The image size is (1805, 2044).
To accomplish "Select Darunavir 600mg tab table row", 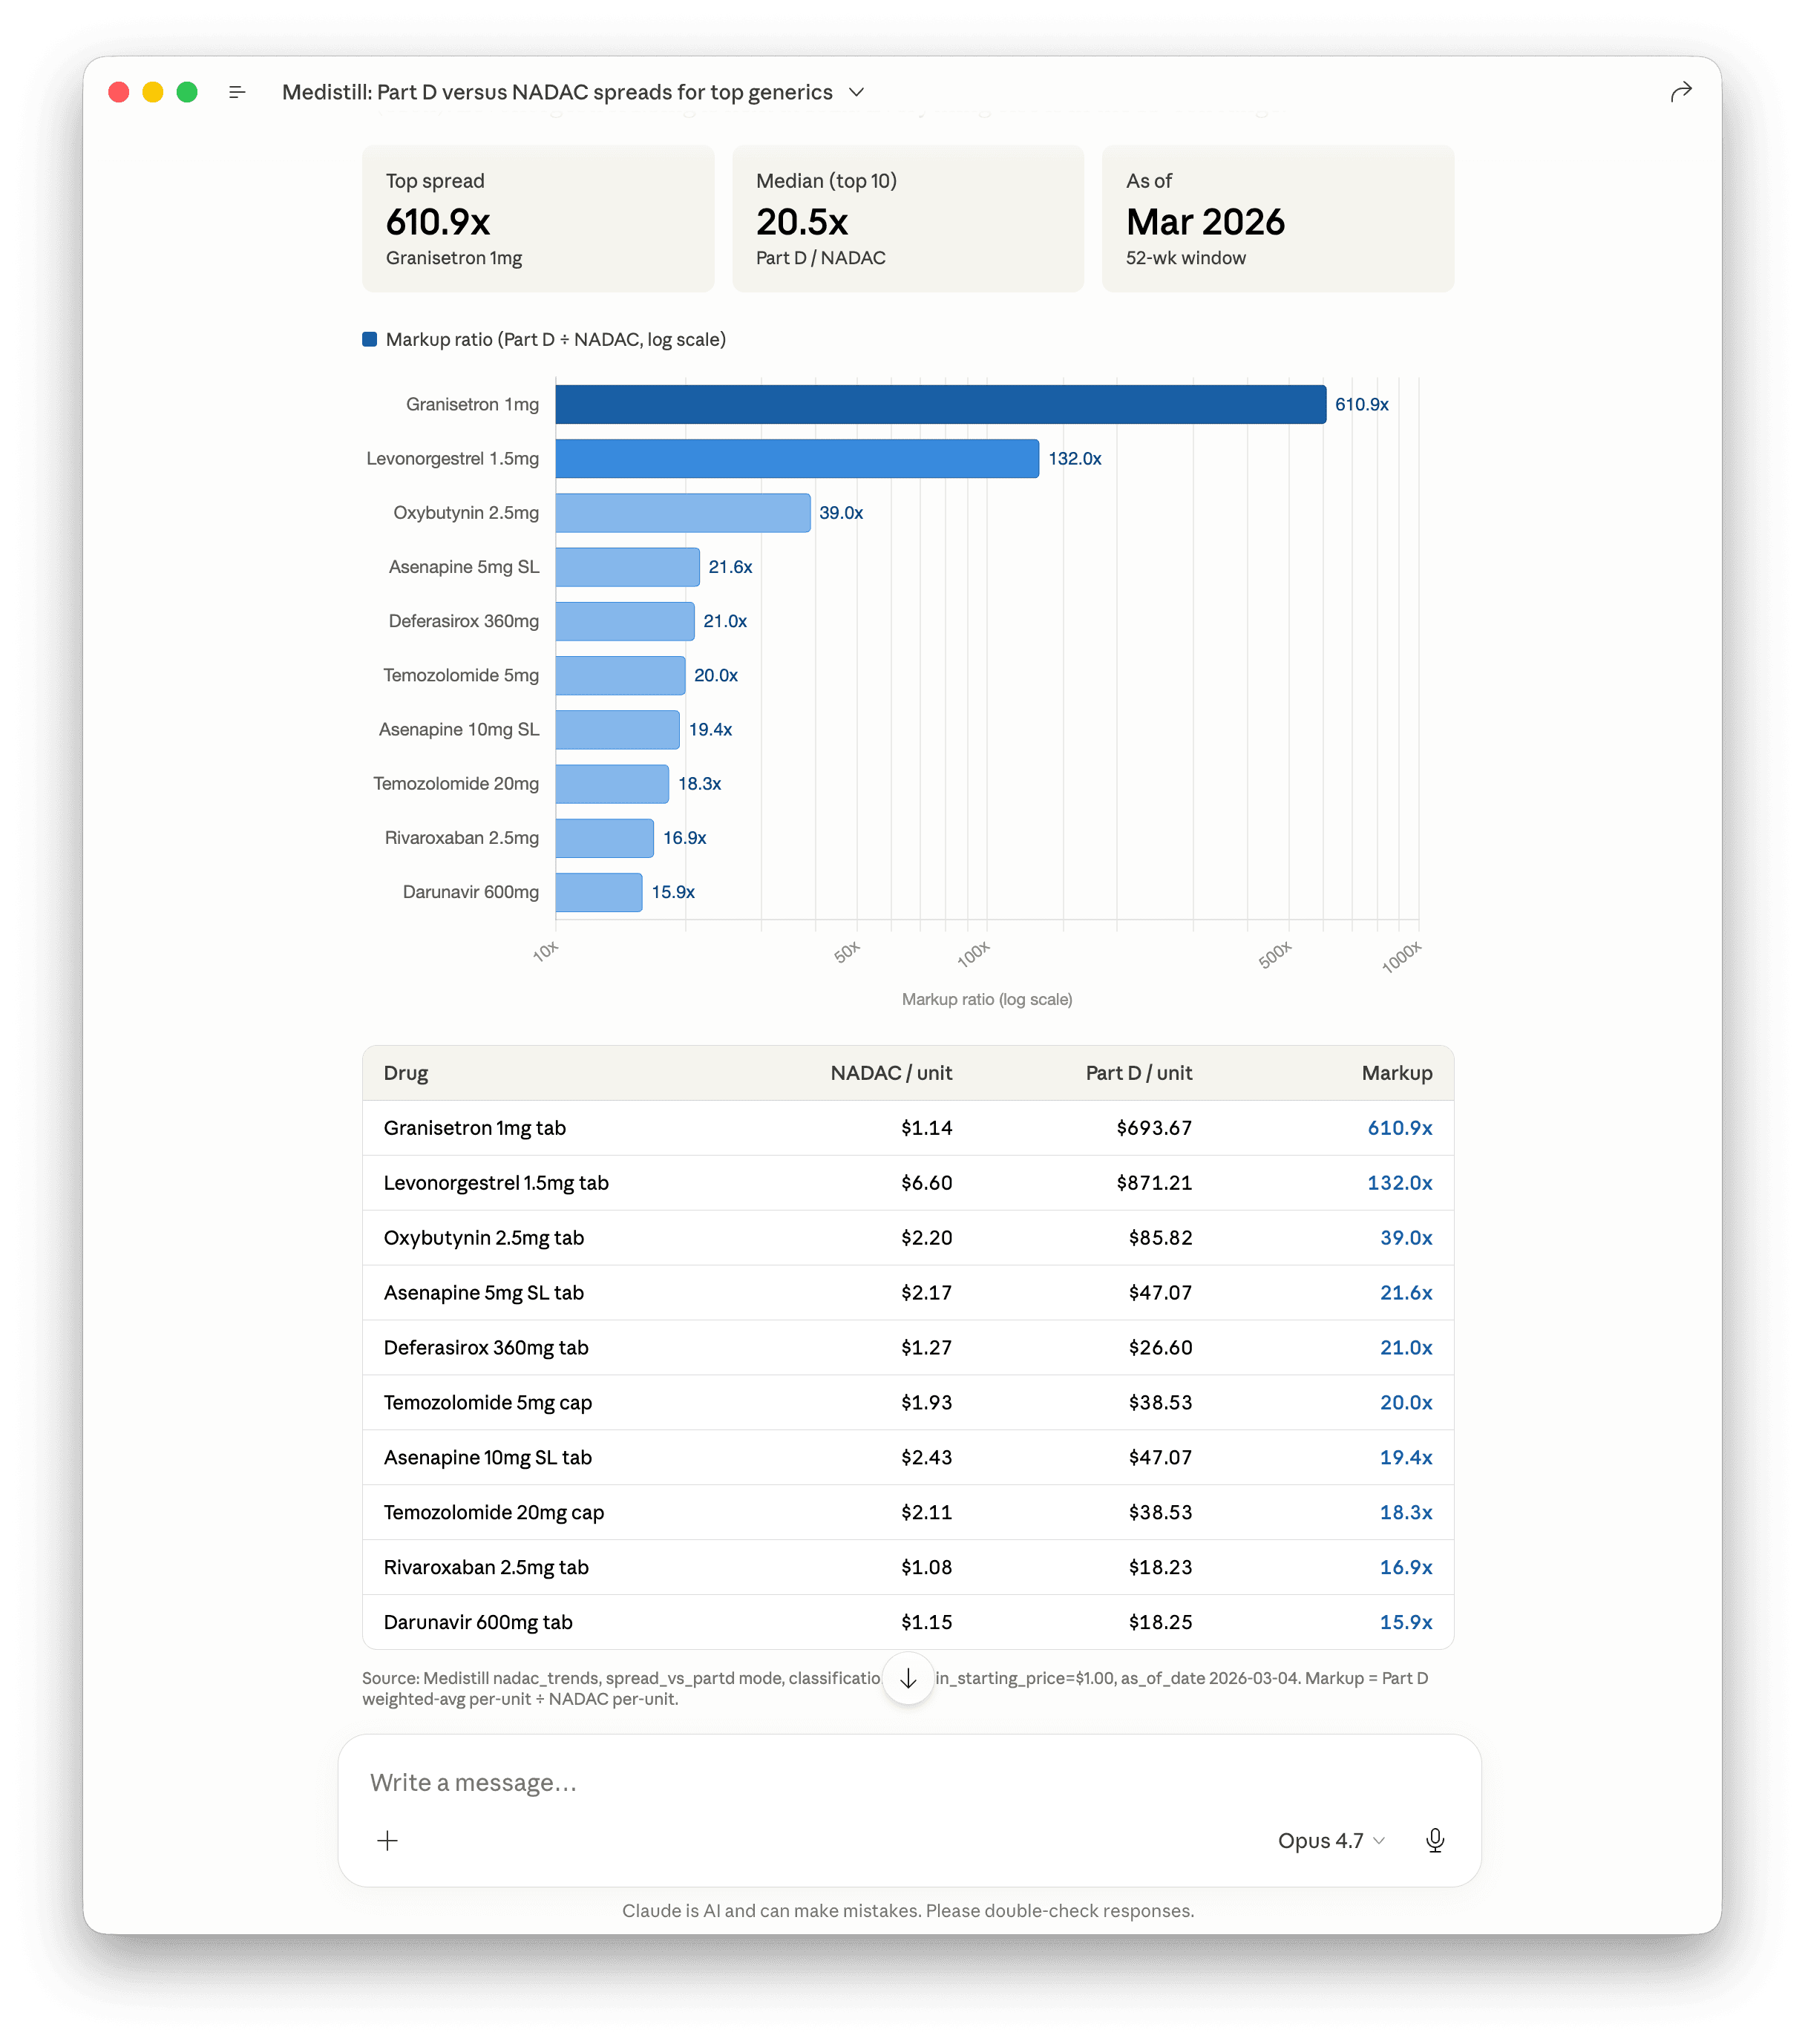I will click(x=908, y=1622).
